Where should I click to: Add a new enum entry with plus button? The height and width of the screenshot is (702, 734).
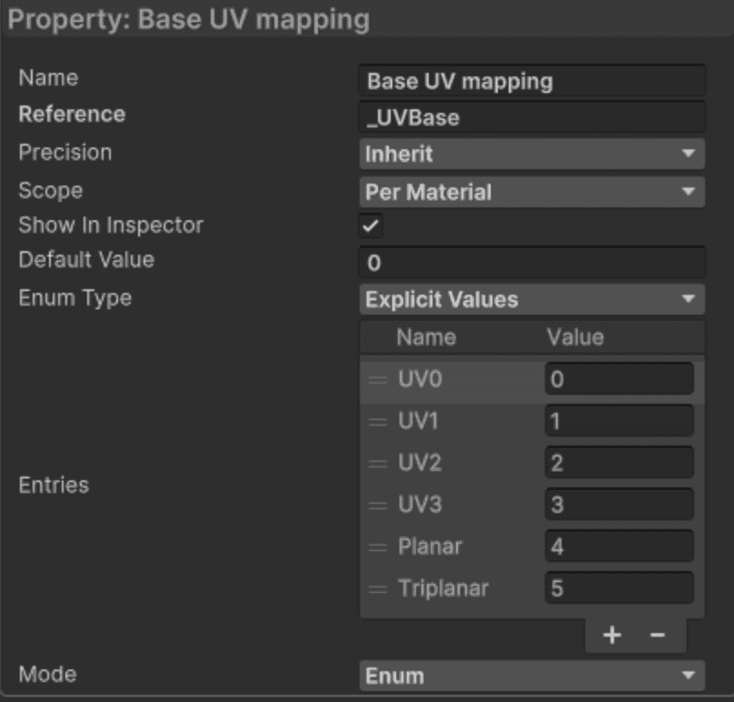612,636
